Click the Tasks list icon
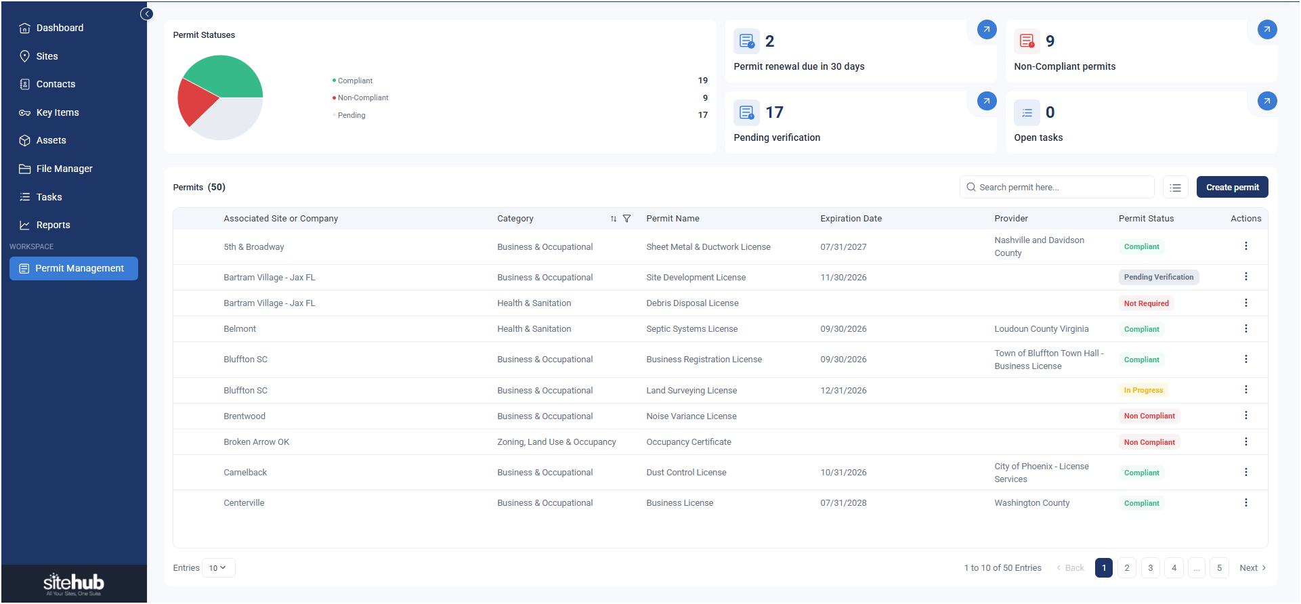 [24, 197]
